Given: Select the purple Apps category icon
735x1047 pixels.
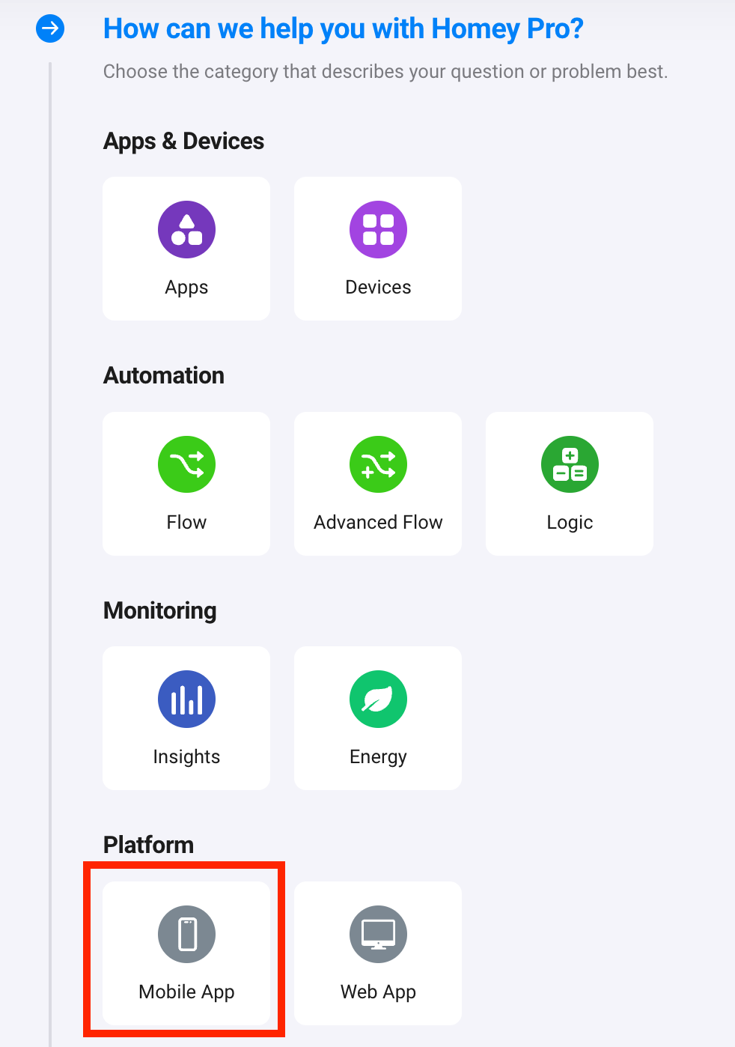Looking at the screenshot, I should point(186,229).
